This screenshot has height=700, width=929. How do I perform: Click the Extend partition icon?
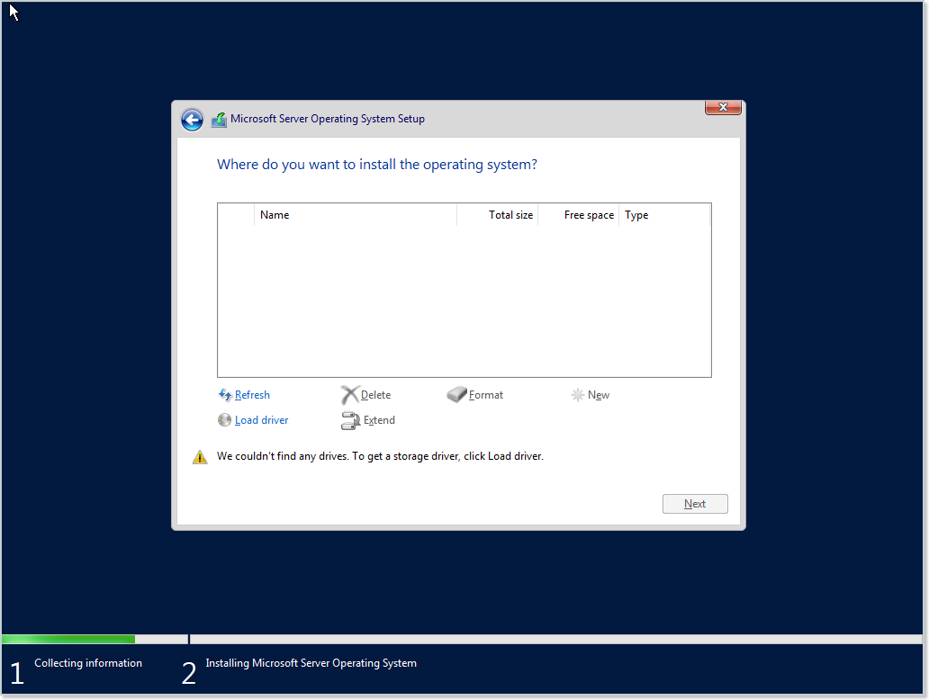[x=349, y=419]
